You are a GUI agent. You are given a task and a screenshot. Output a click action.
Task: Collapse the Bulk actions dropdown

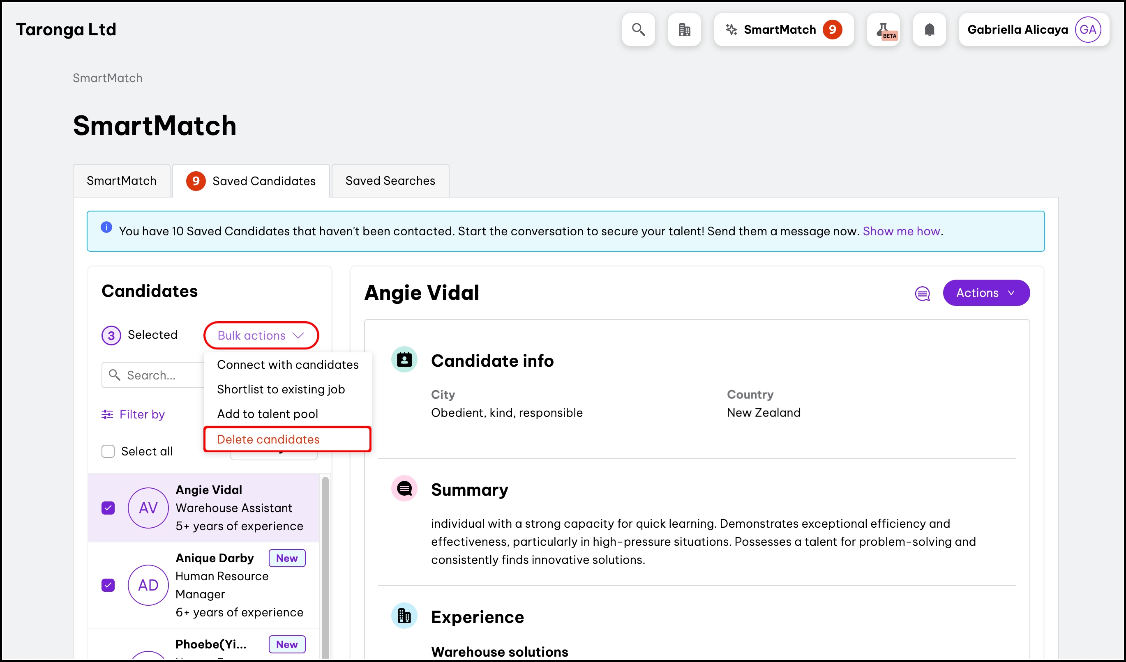(x=261, y=335)
